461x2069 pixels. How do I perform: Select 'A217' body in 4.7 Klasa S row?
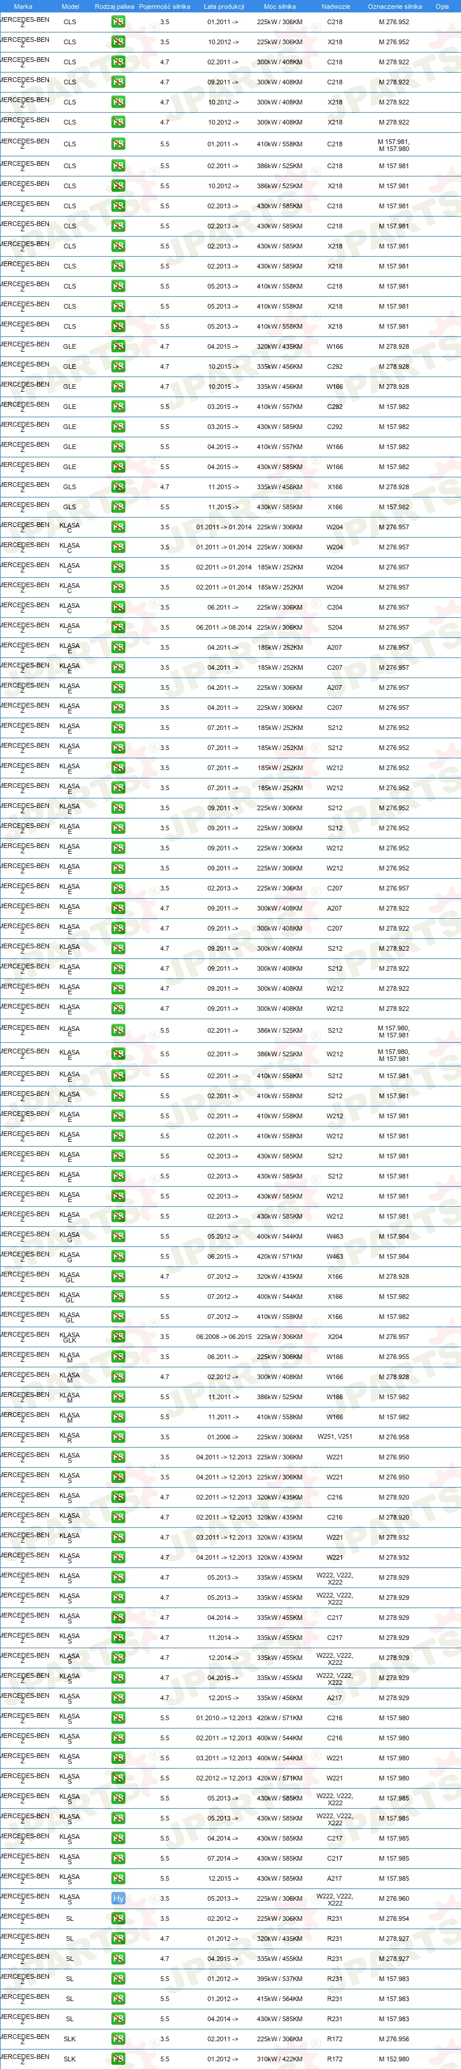(334, 1699)
